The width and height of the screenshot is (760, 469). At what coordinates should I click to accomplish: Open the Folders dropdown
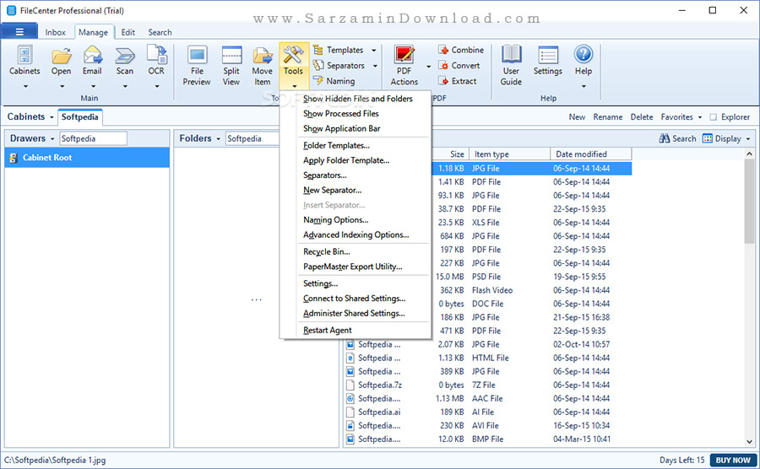click(199, 138)
